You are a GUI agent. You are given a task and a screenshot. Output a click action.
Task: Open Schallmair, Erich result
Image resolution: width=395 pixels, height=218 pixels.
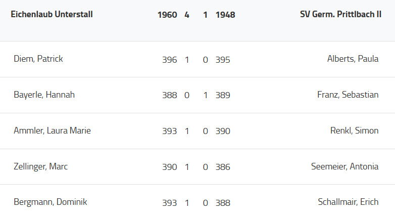click(348, 202)
